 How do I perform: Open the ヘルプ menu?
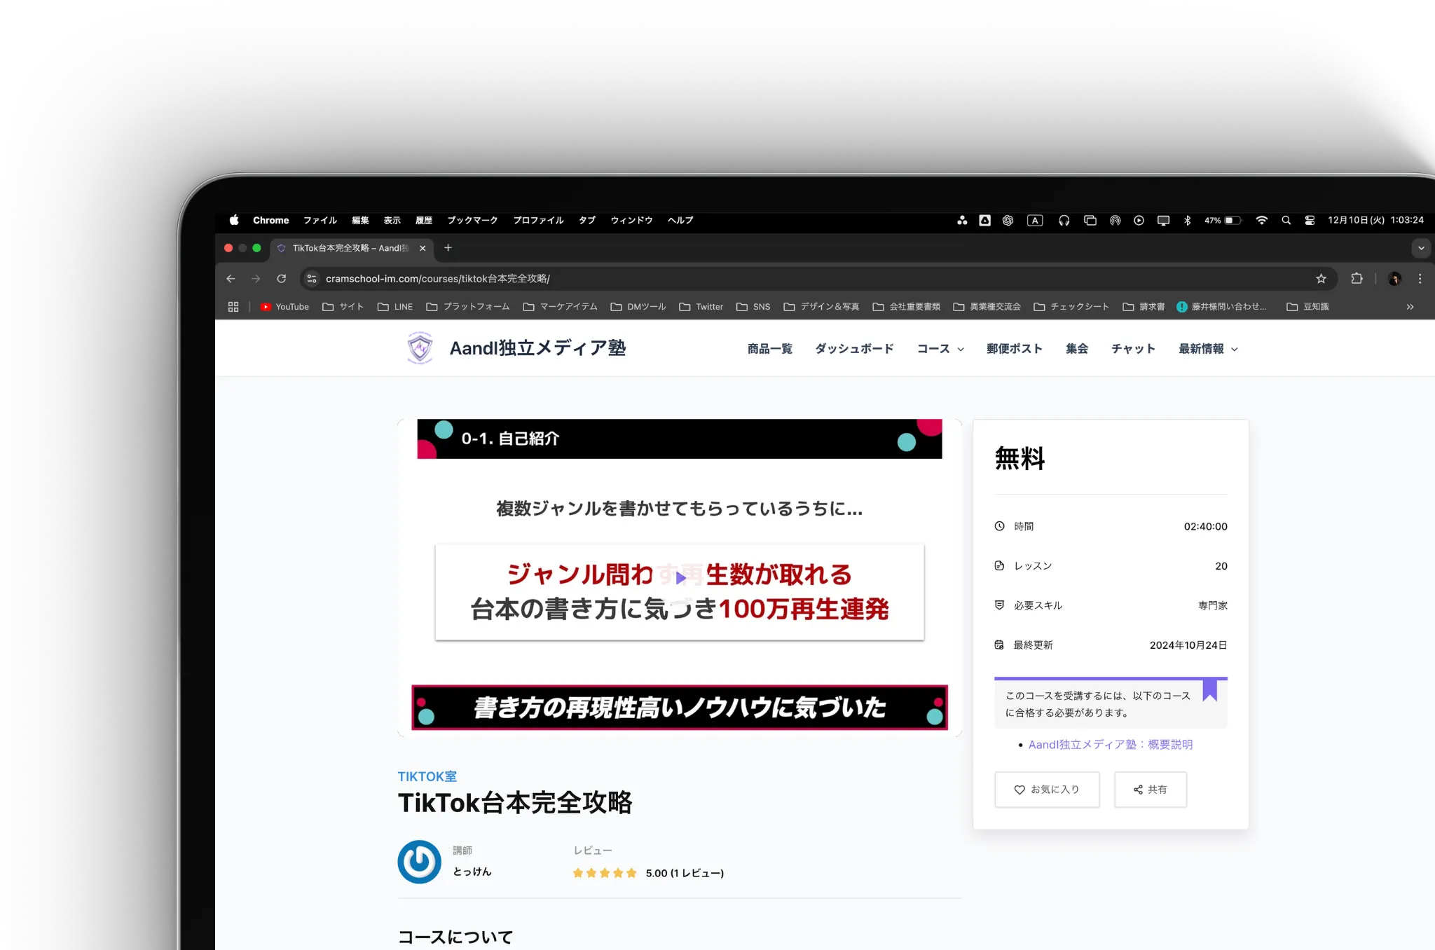tap(680, 220)
